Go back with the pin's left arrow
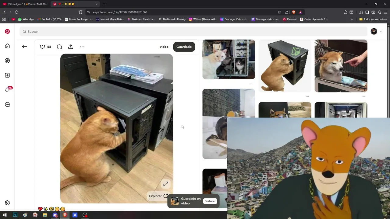Screen dimensions: 390x219 point(24,47)
